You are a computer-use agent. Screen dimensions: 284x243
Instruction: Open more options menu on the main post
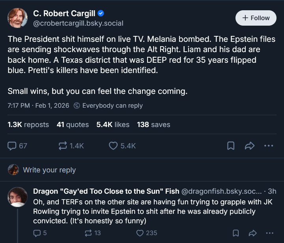(269, 146)
